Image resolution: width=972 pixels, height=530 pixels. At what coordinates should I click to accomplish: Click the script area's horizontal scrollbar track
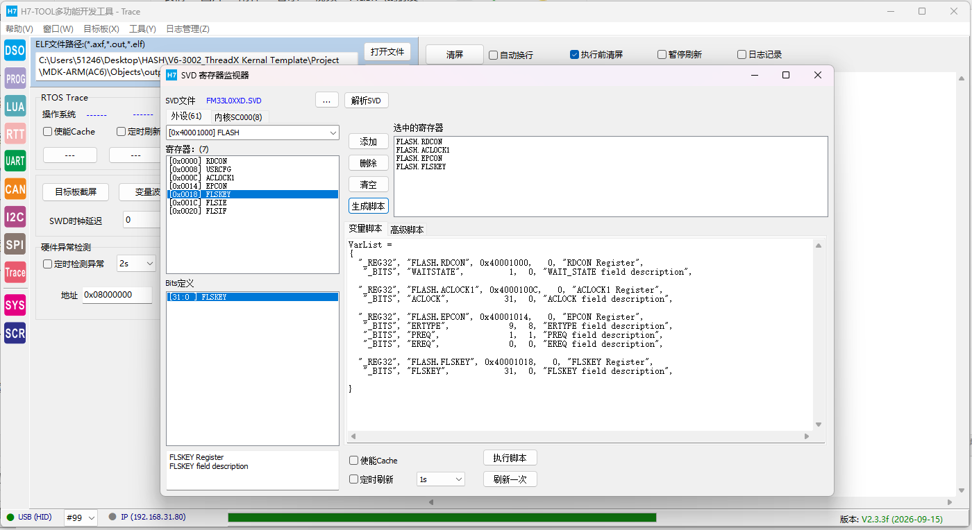click(579, 436)
